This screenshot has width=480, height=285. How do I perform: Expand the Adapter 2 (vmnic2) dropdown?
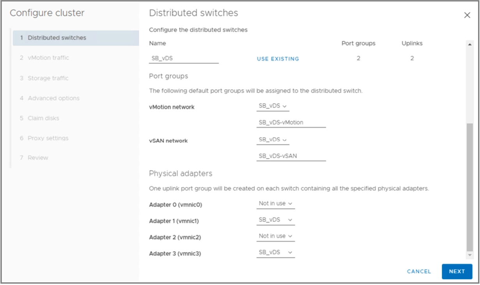pyautogui.click(x=275, y=236)
